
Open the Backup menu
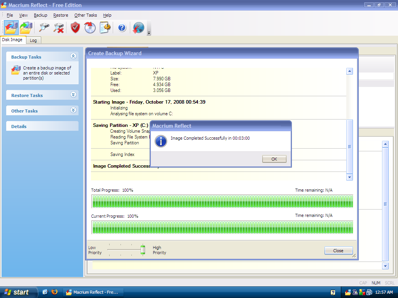coord(40,15)
